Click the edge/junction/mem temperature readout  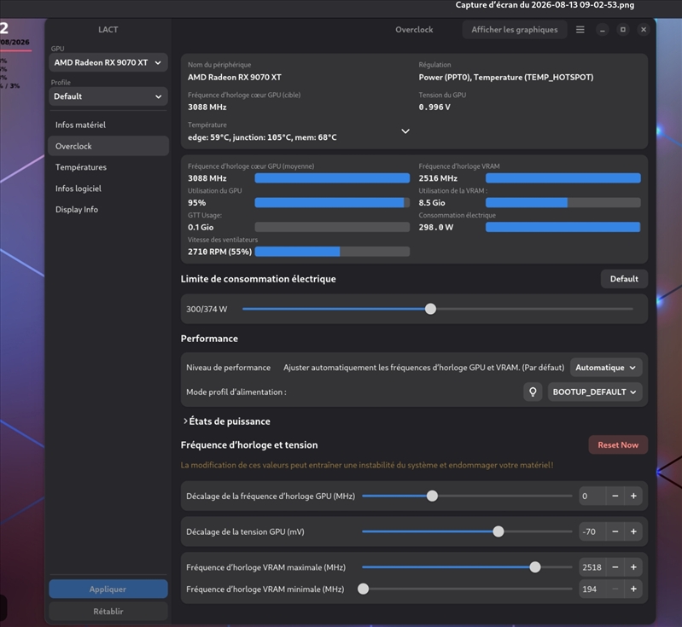262,137
